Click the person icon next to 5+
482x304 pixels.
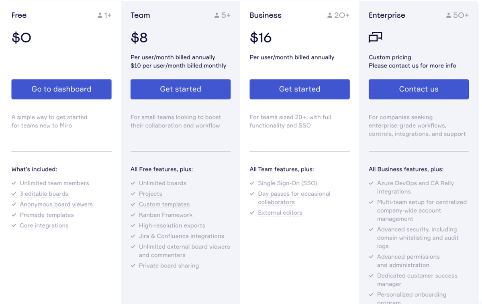pyautogui.click(x=217, y=16)
